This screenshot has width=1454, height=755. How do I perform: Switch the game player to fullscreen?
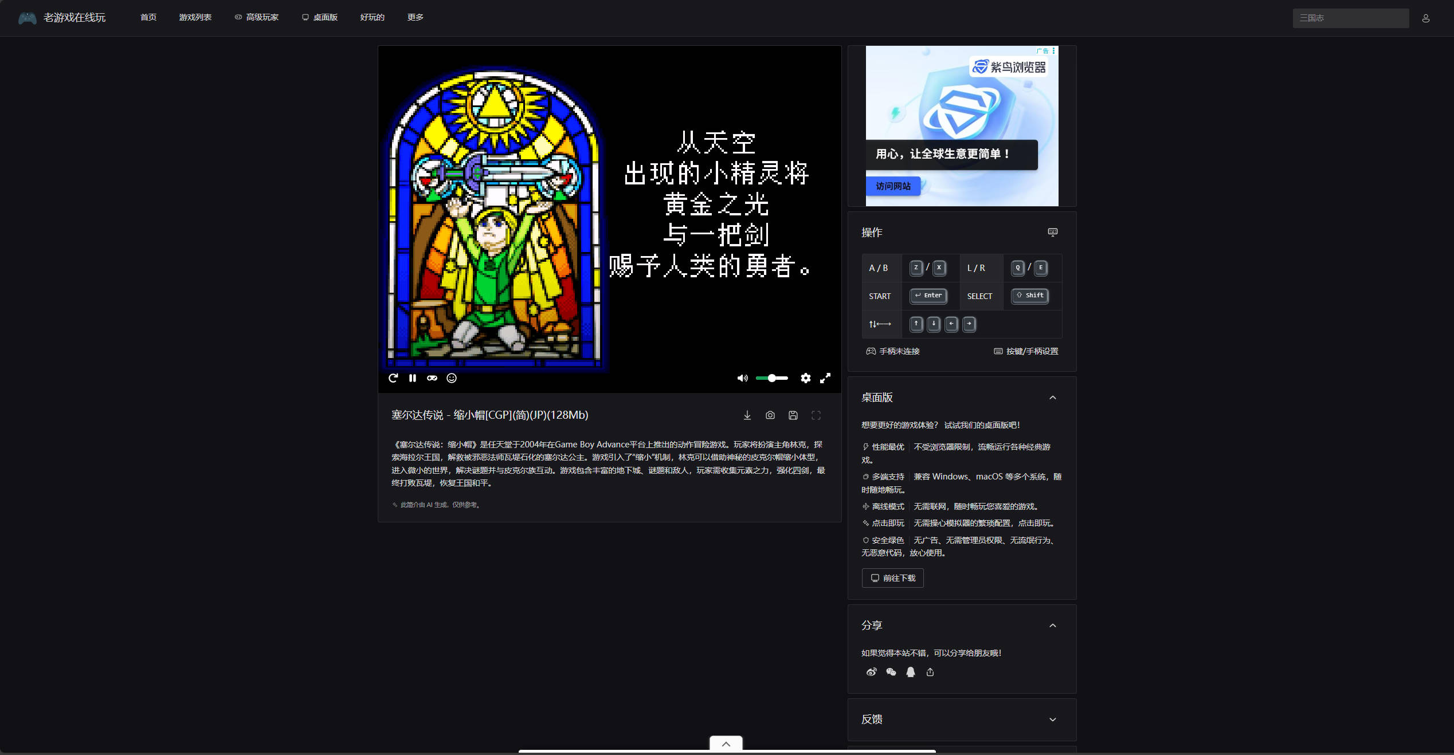[x=825, y=378]
